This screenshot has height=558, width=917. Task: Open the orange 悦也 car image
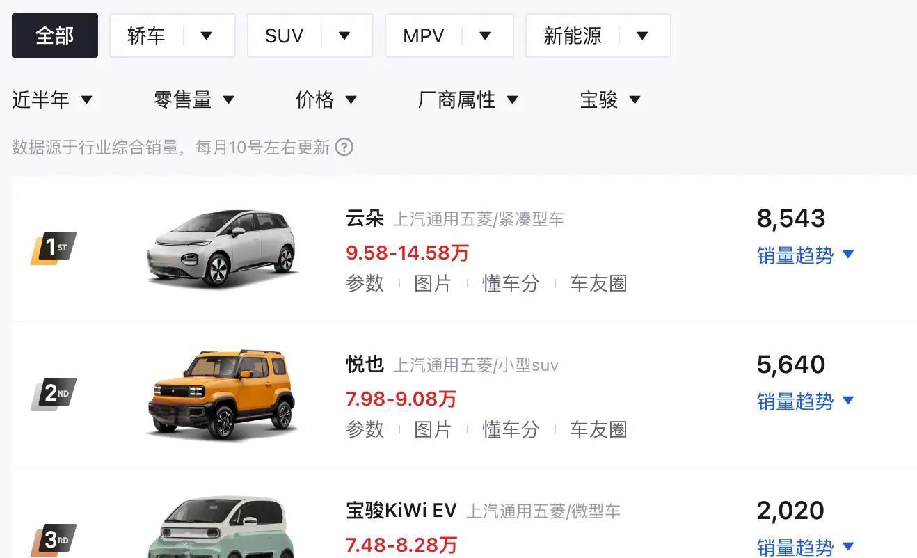224,394
